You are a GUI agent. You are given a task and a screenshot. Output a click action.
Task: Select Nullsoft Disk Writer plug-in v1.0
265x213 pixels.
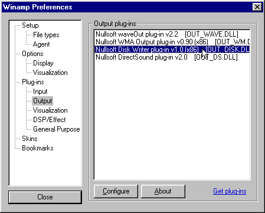[172, 50]
